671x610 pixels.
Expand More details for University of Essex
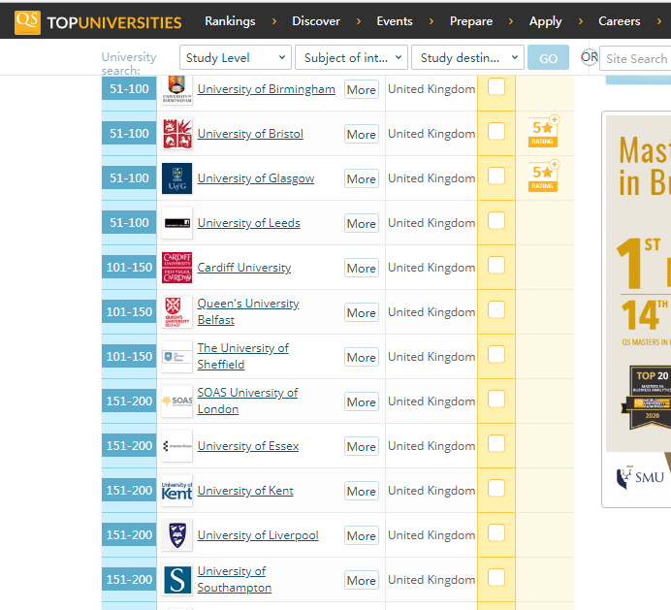pos(362,446)
